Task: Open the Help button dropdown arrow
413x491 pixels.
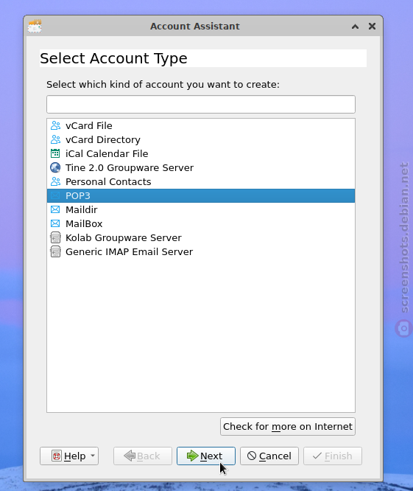Action: click(93, 456)
